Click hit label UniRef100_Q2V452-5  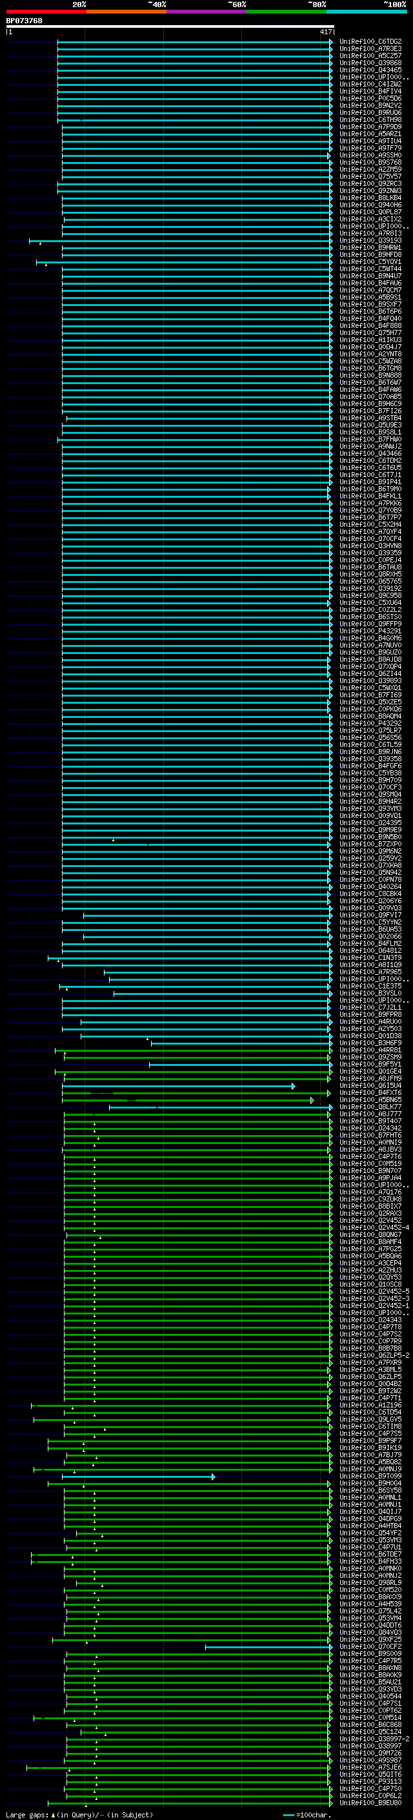[374, 1291]
